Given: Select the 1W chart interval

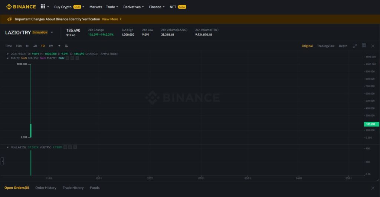Looking at the screenshot, I should coord(50,46).
